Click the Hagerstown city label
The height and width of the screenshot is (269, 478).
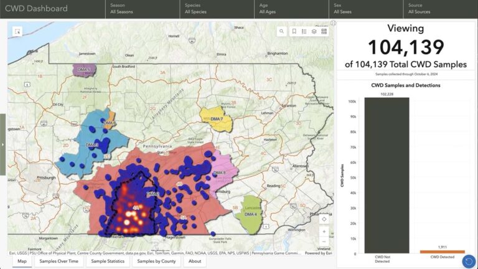176,237
